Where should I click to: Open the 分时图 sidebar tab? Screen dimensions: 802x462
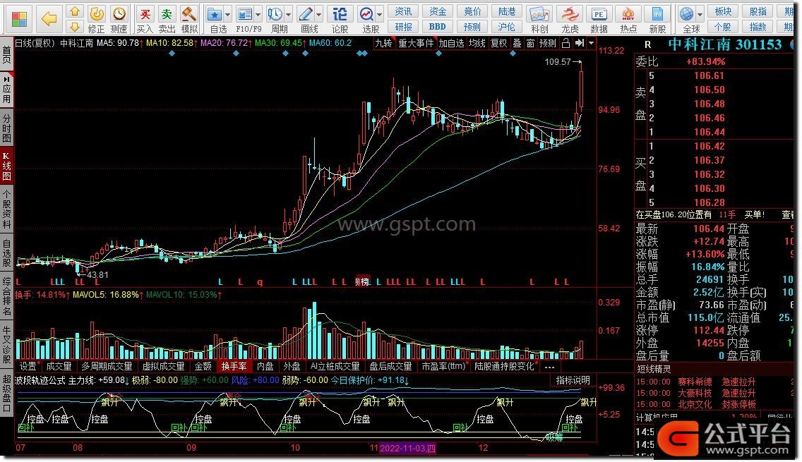(6, 128)
